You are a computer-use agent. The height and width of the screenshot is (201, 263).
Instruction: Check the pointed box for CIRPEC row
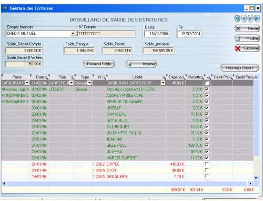coord(207,164)
